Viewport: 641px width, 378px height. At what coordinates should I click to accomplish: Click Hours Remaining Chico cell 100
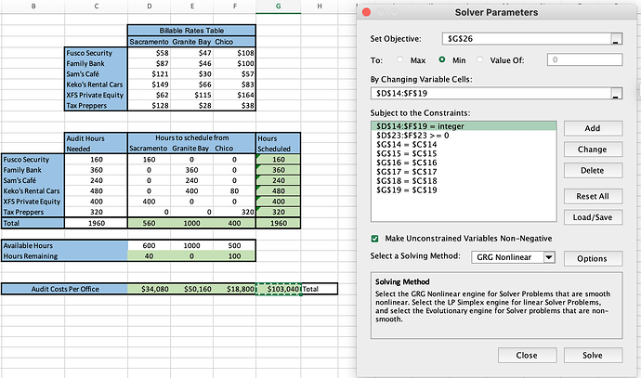[x=235, y=256]
